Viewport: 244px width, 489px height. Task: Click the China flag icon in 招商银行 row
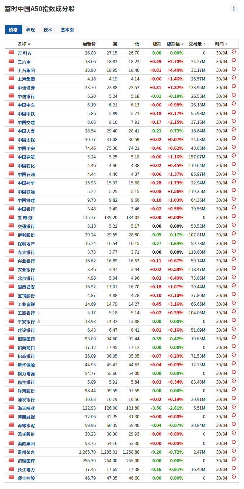pos(11,355)
